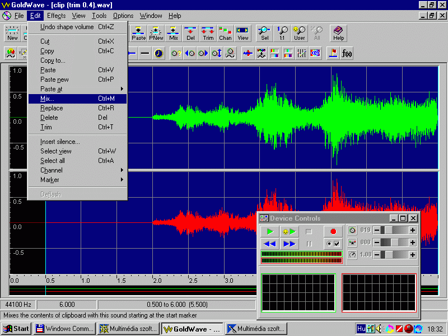This screenshot has height=336, width=448.
Task: Choose Paste new in the Edit menu
Action: pos(77,80)
